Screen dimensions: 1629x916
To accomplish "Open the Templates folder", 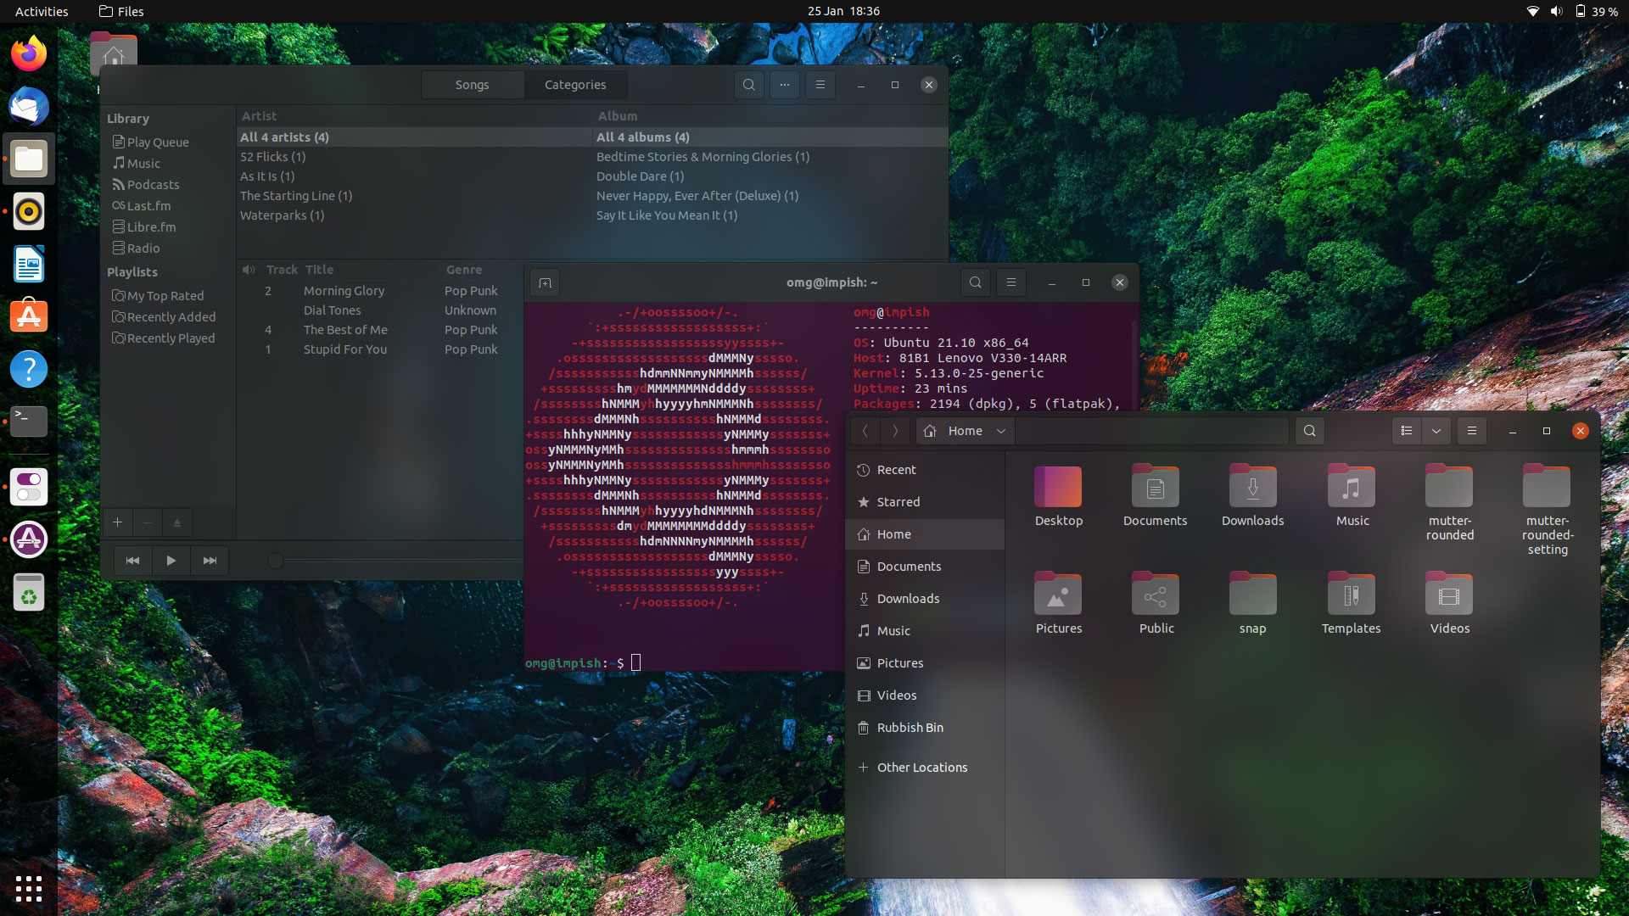I will pos(1351,603).
